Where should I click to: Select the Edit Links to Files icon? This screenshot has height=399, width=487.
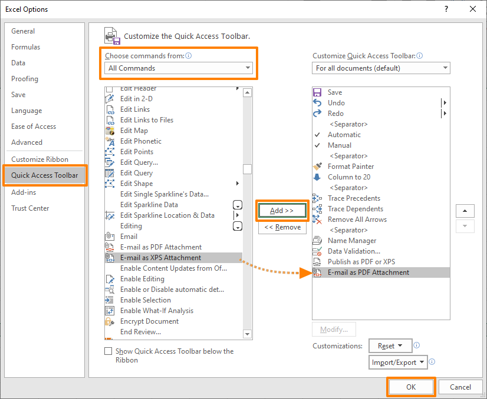(x=110, y=120)
